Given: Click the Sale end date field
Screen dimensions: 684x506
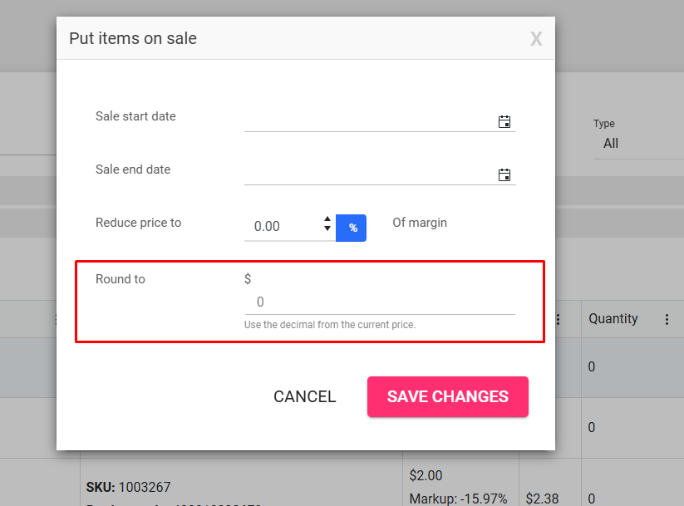Looking at the screenshot, I should click(x=369, y=174).
